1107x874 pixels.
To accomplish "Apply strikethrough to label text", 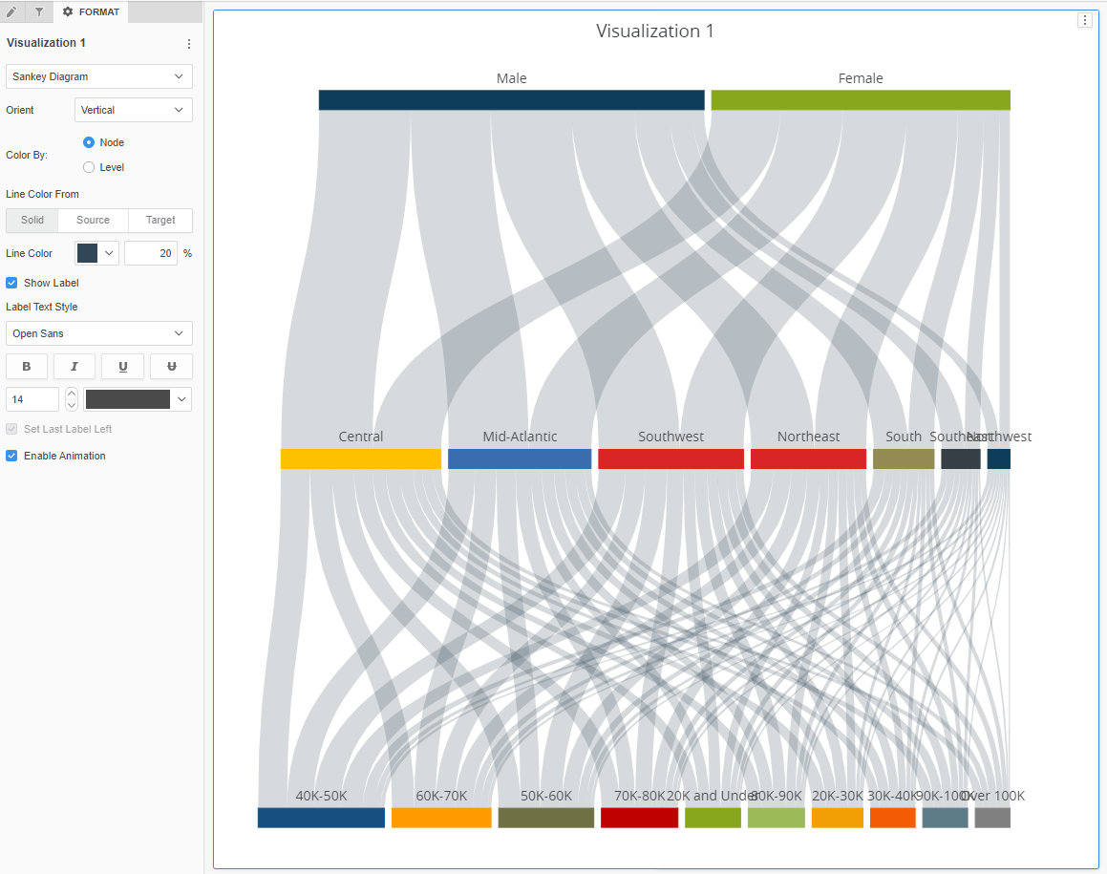I will [171, 367].
